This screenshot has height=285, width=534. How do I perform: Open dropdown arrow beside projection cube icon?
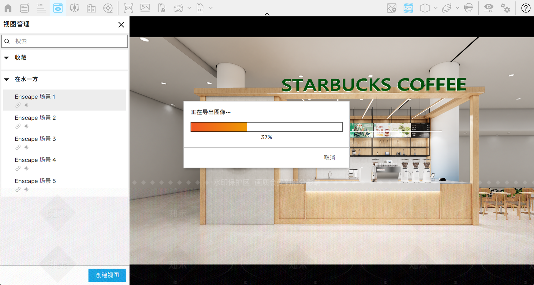click(436, 8)
